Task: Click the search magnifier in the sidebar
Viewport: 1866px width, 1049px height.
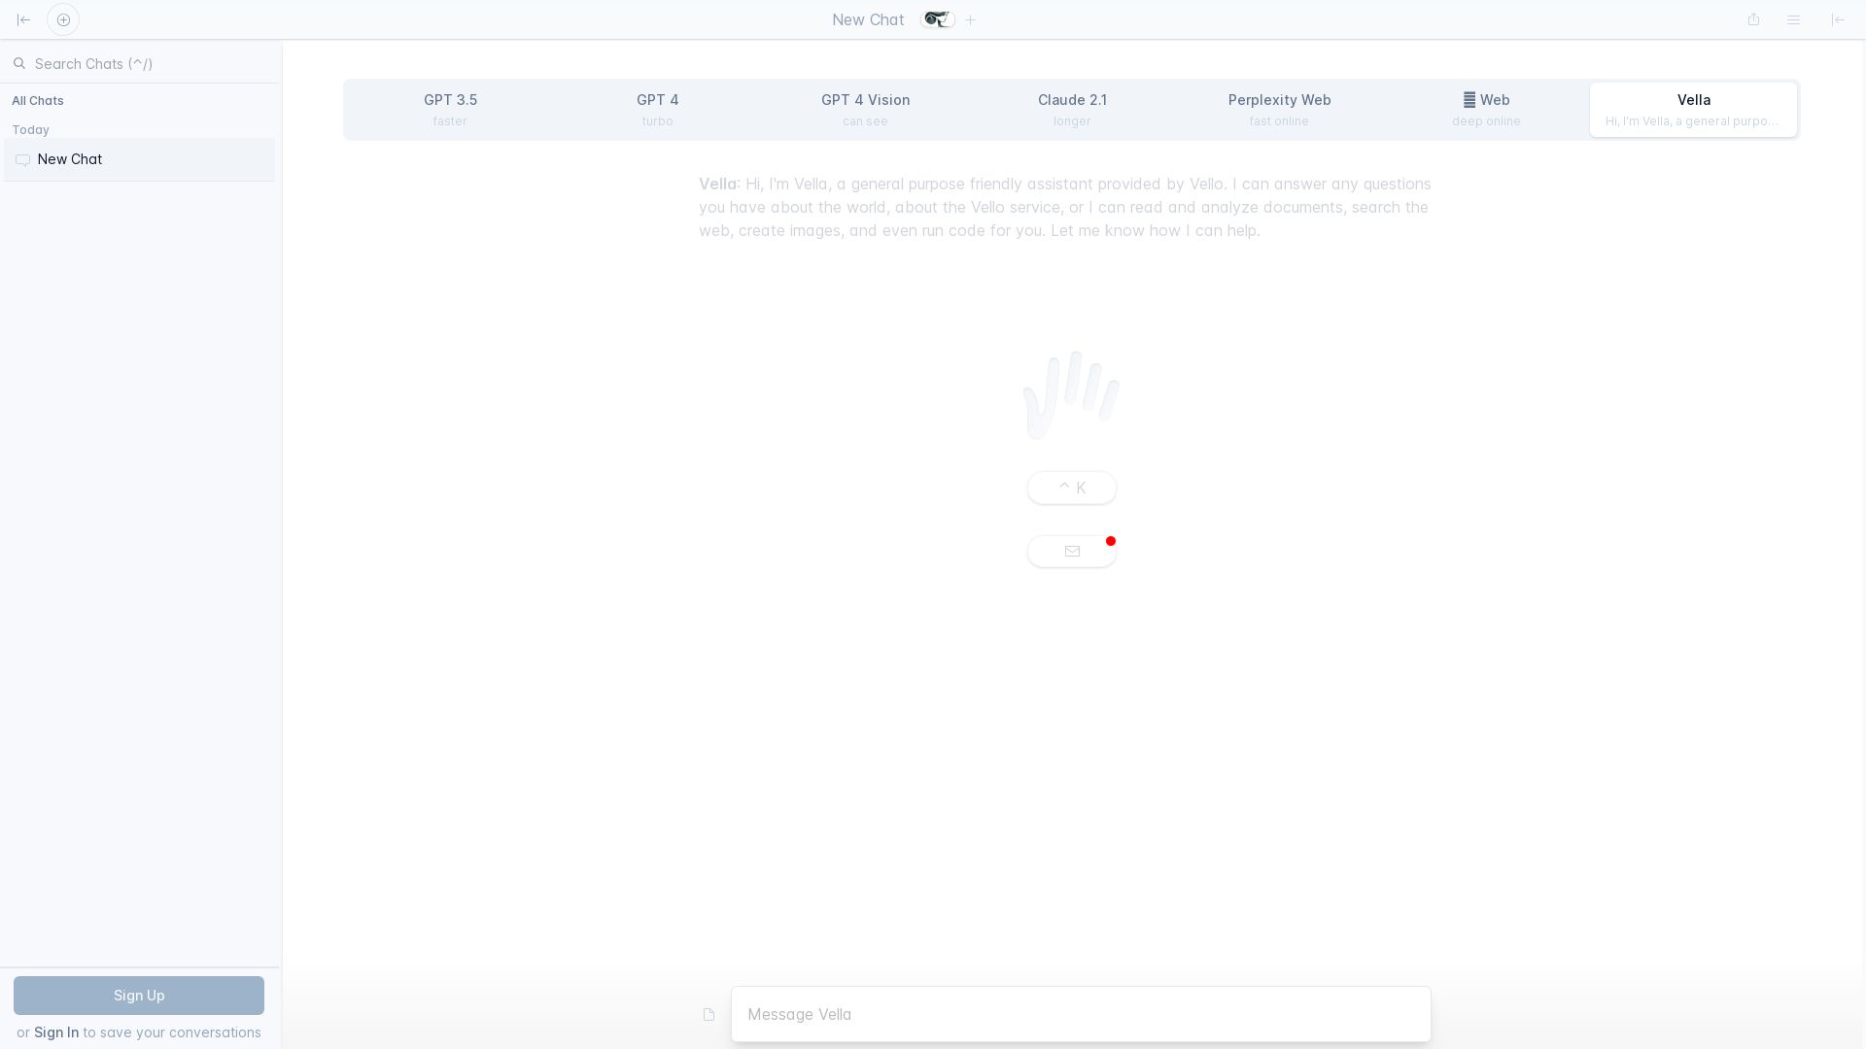Action: [x=19, y=63]
